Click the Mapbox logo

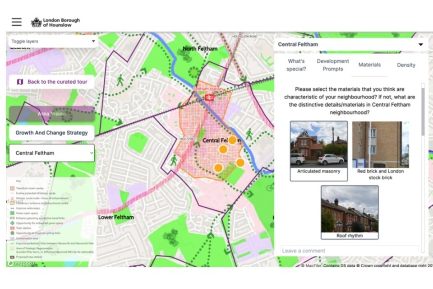[x=22, y=262]
